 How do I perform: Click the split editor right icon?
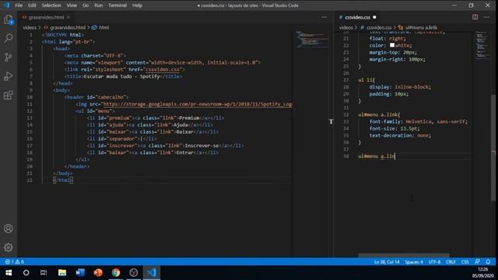pos(475,17)
